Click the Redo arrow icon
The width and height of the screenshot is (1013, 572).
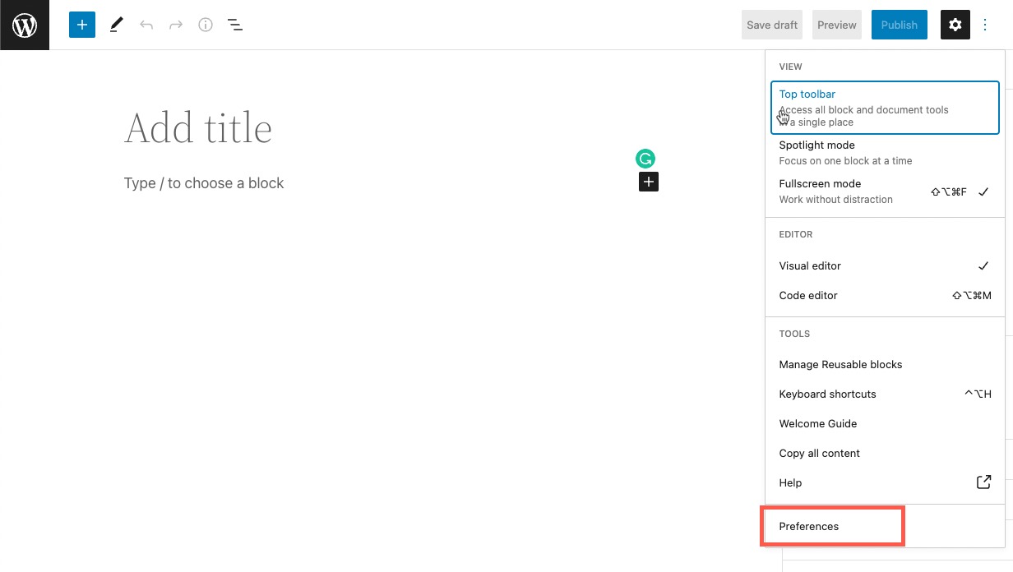tap(176, 25)
